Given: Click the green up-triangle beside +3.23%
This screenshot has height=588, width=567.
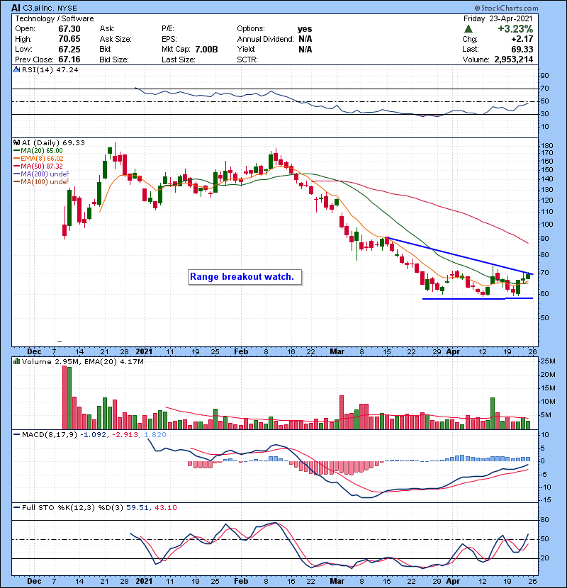Looking at the screenshot, I should click(468, 29).
